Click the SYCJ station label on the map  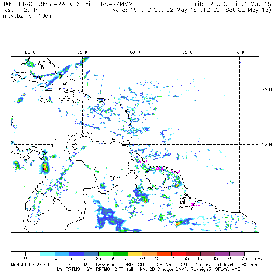pyautogui.click(x=143, y=161)
